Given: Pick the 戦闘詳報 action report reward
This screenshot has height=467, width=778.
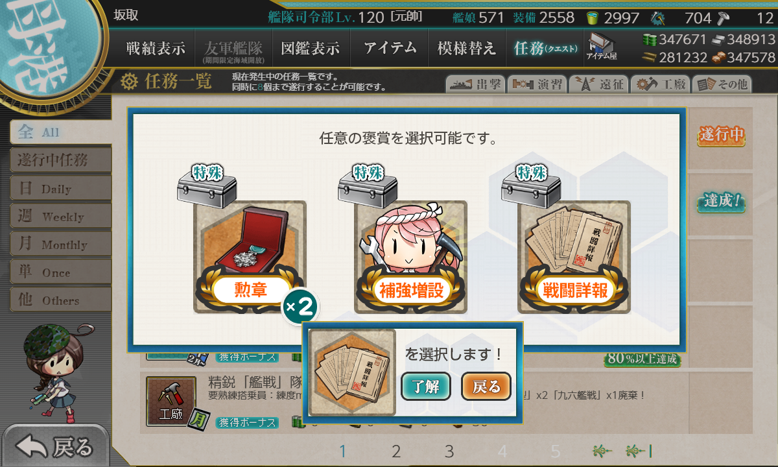Looking at the screenshot, I should 574,257.
